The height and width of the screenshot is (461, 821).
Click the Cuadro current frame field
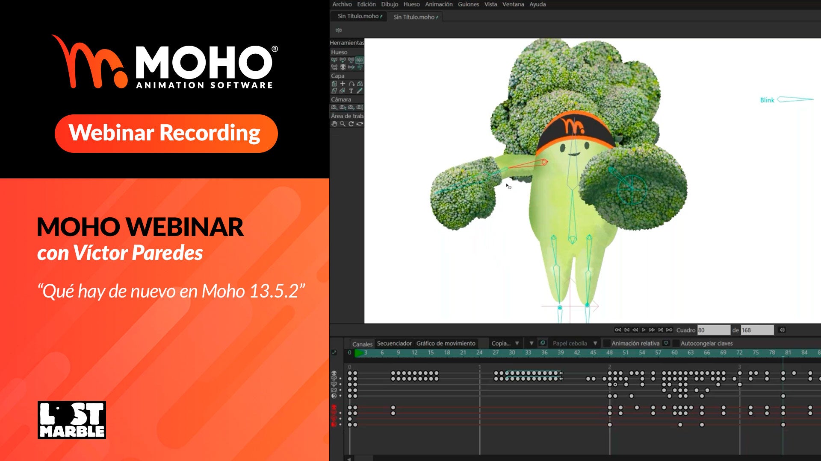(x=713, y=330)
